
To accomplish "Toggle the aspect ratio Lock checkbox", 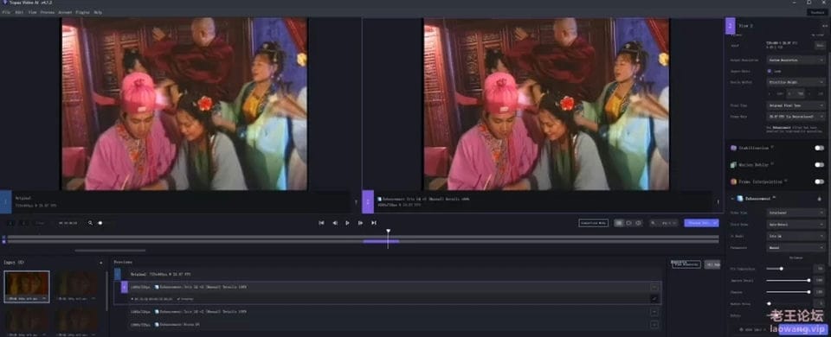I will pos(770,70).
